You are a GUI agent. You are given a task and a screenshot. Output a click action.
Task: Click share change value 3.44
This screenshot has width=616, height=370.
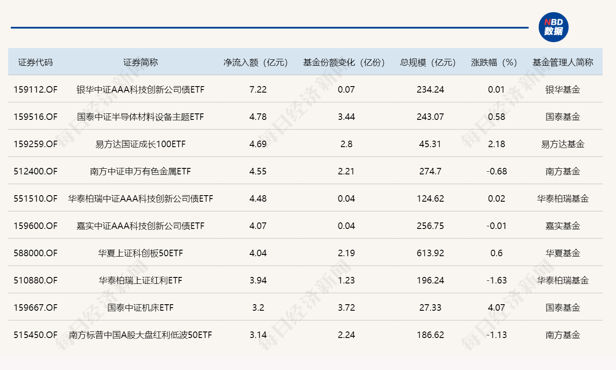click(346, 117)
